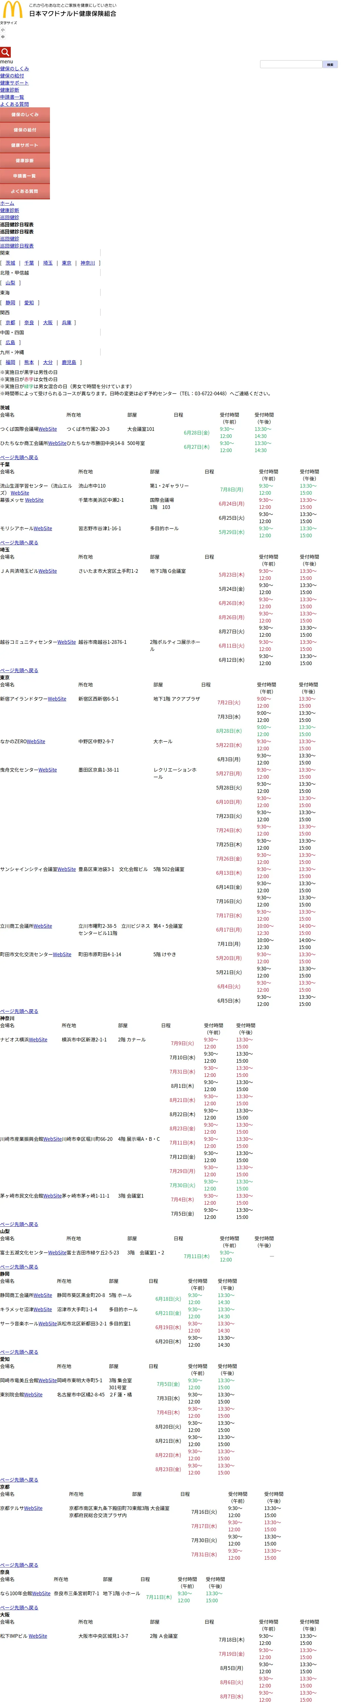The width and height of the screenshot is (343, 1704).
Task: Jump to the 鹿児島 region anchor
Action: 69,362
